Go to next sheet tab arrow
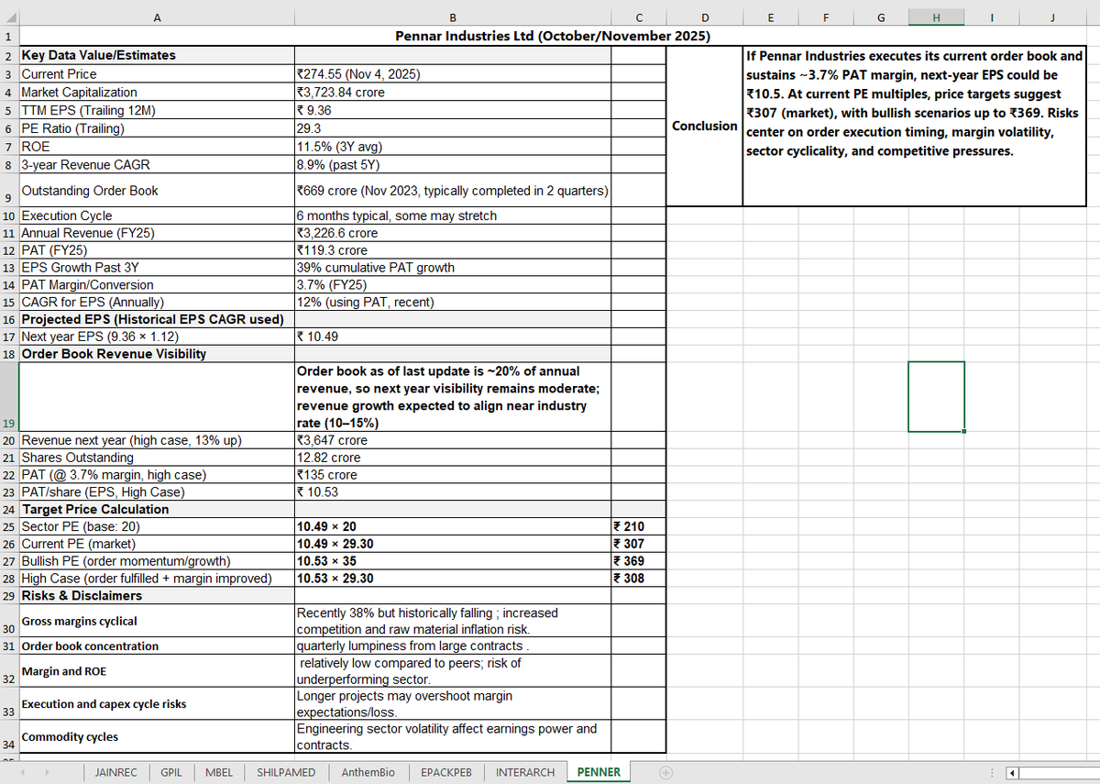 (x=48, y=772)
